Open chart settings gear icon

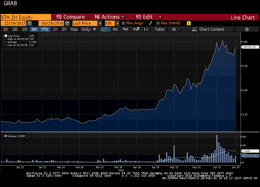247,29
